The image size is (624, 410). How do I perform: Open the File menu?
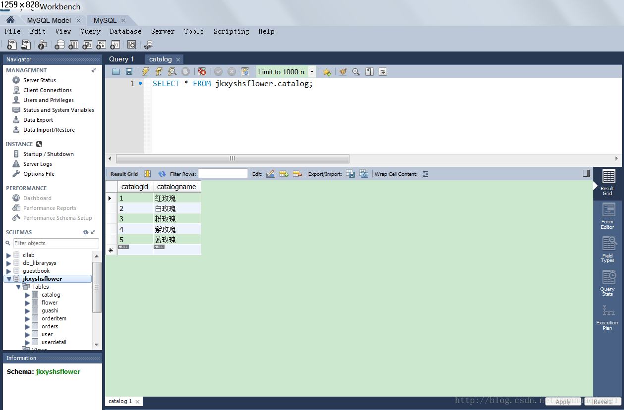(13, 31)
